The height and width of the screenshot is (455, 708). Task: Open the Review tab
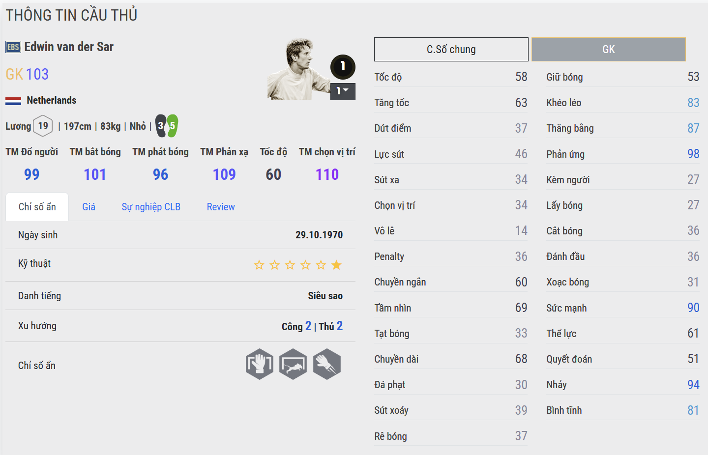click(x=221, y=207)
